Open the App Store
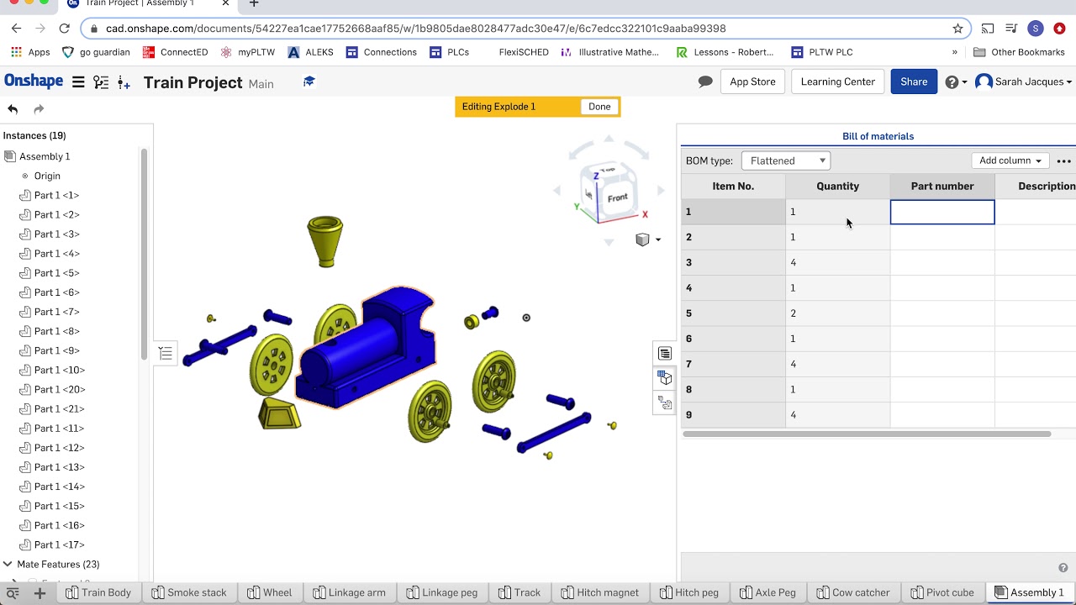1076x605 pixels. pyautogui.click(x=752, y=82)
